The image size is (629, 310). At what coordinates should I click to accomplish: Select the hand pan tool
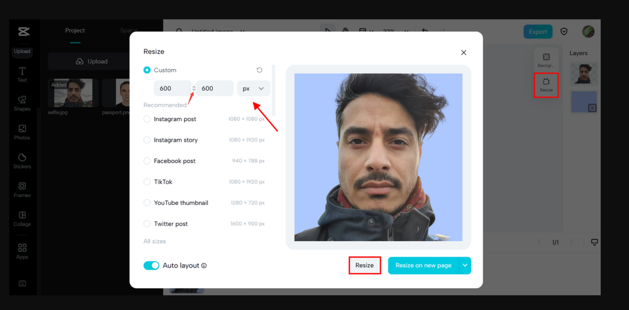click(x=345, y=31)
